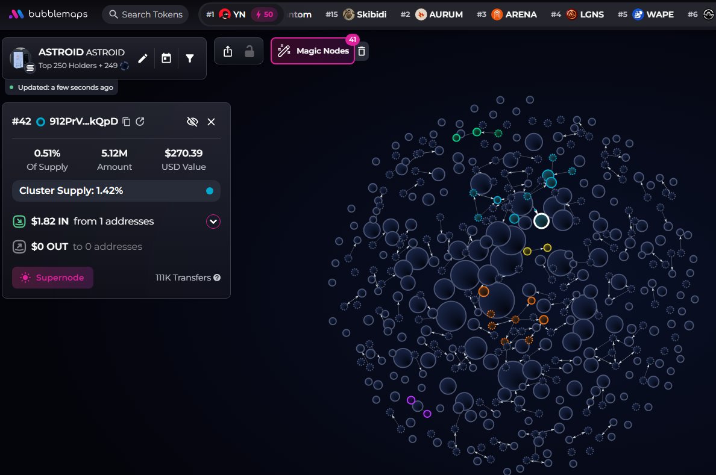Open the 912PrV...kQpD address in explorer icon
The image size is (716, 475).
tap(140, 122)
